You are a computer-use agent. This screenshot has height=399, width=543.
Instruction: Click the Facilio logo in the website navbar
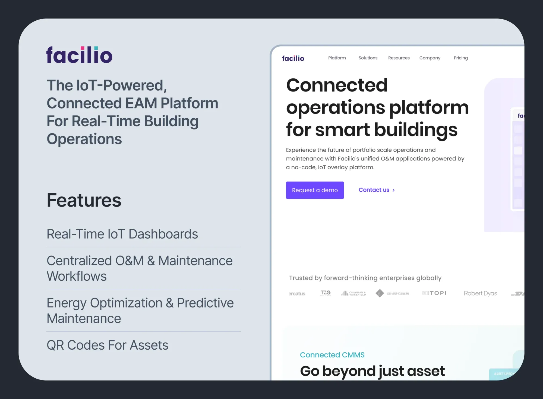(293, 58)
